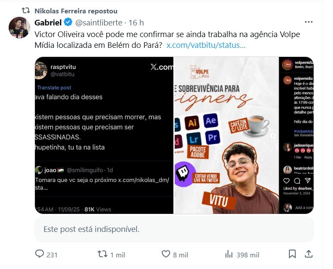The width and height of the screenshot is (333, 269).
Task: Click the 398 mil views count
Action: tap(248, 255)
